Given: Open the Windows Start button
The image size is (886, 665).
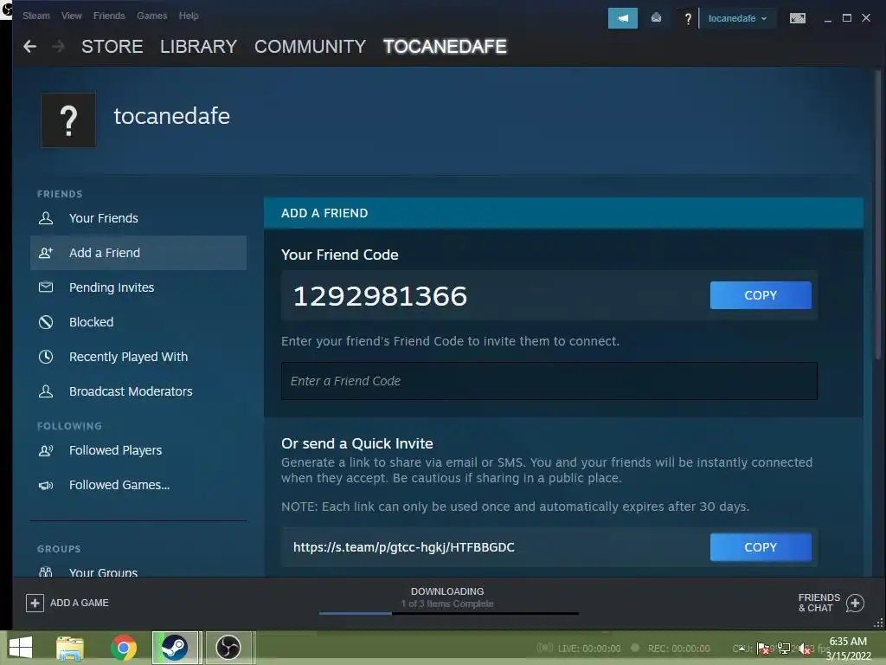Looking at the screenshot, I should [x=21, y=648].
